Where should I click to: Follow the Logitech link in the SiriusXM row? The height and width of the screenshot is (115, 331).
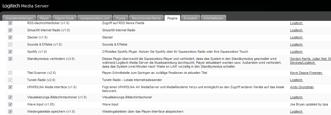pyautogui.click(x=296, y=30)
